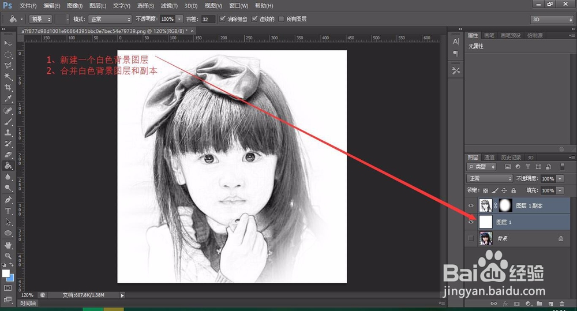Click the 容差 tolerance input field

[208, 19]
